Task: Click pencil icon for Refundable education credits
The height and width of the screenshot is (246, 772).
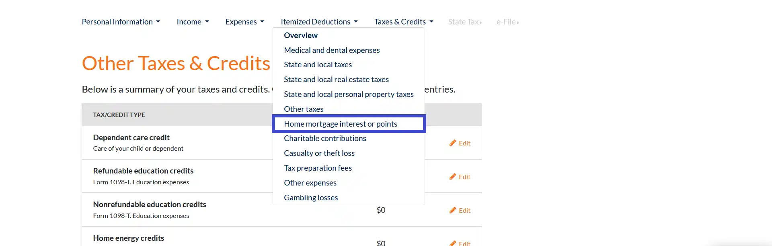Action: pos(453,177)
